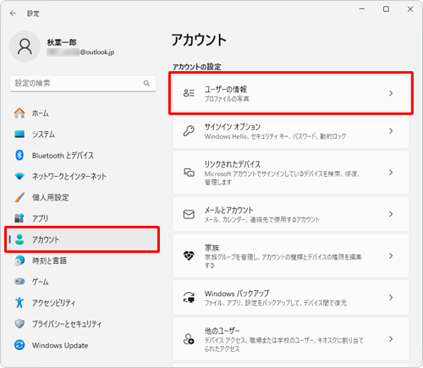Viewport: 423px width, 368px height.
Task: Go to システム settings
Action: [x=82, y=134]
